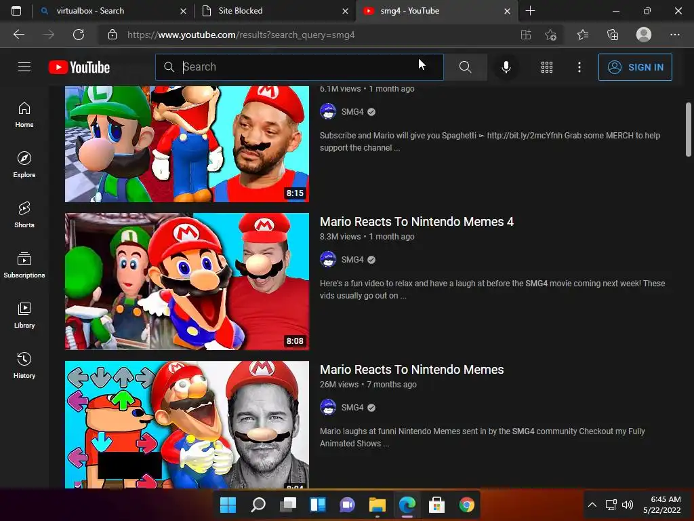Open File Explorer from the taskbar
694x521 pixels.
click(x=377, y=505)
